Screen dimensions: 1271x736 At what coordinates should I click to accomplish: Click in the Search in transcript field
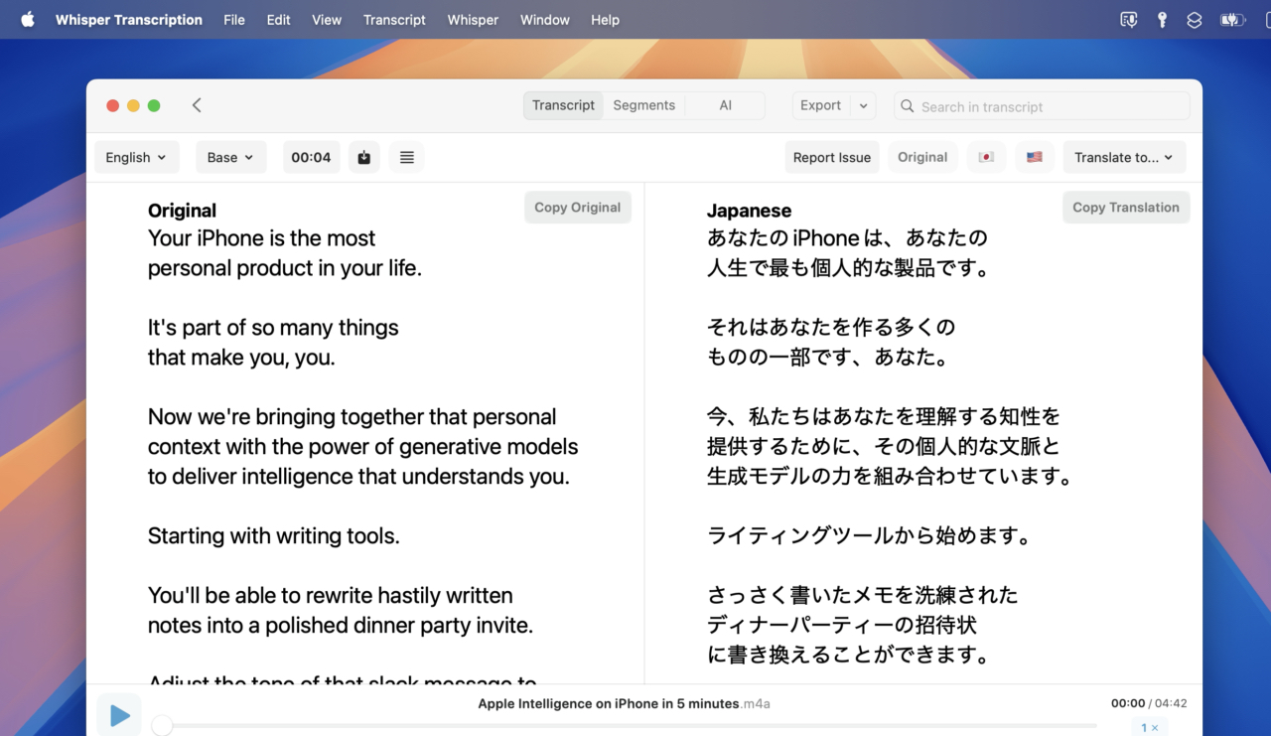pos(1042,106)
